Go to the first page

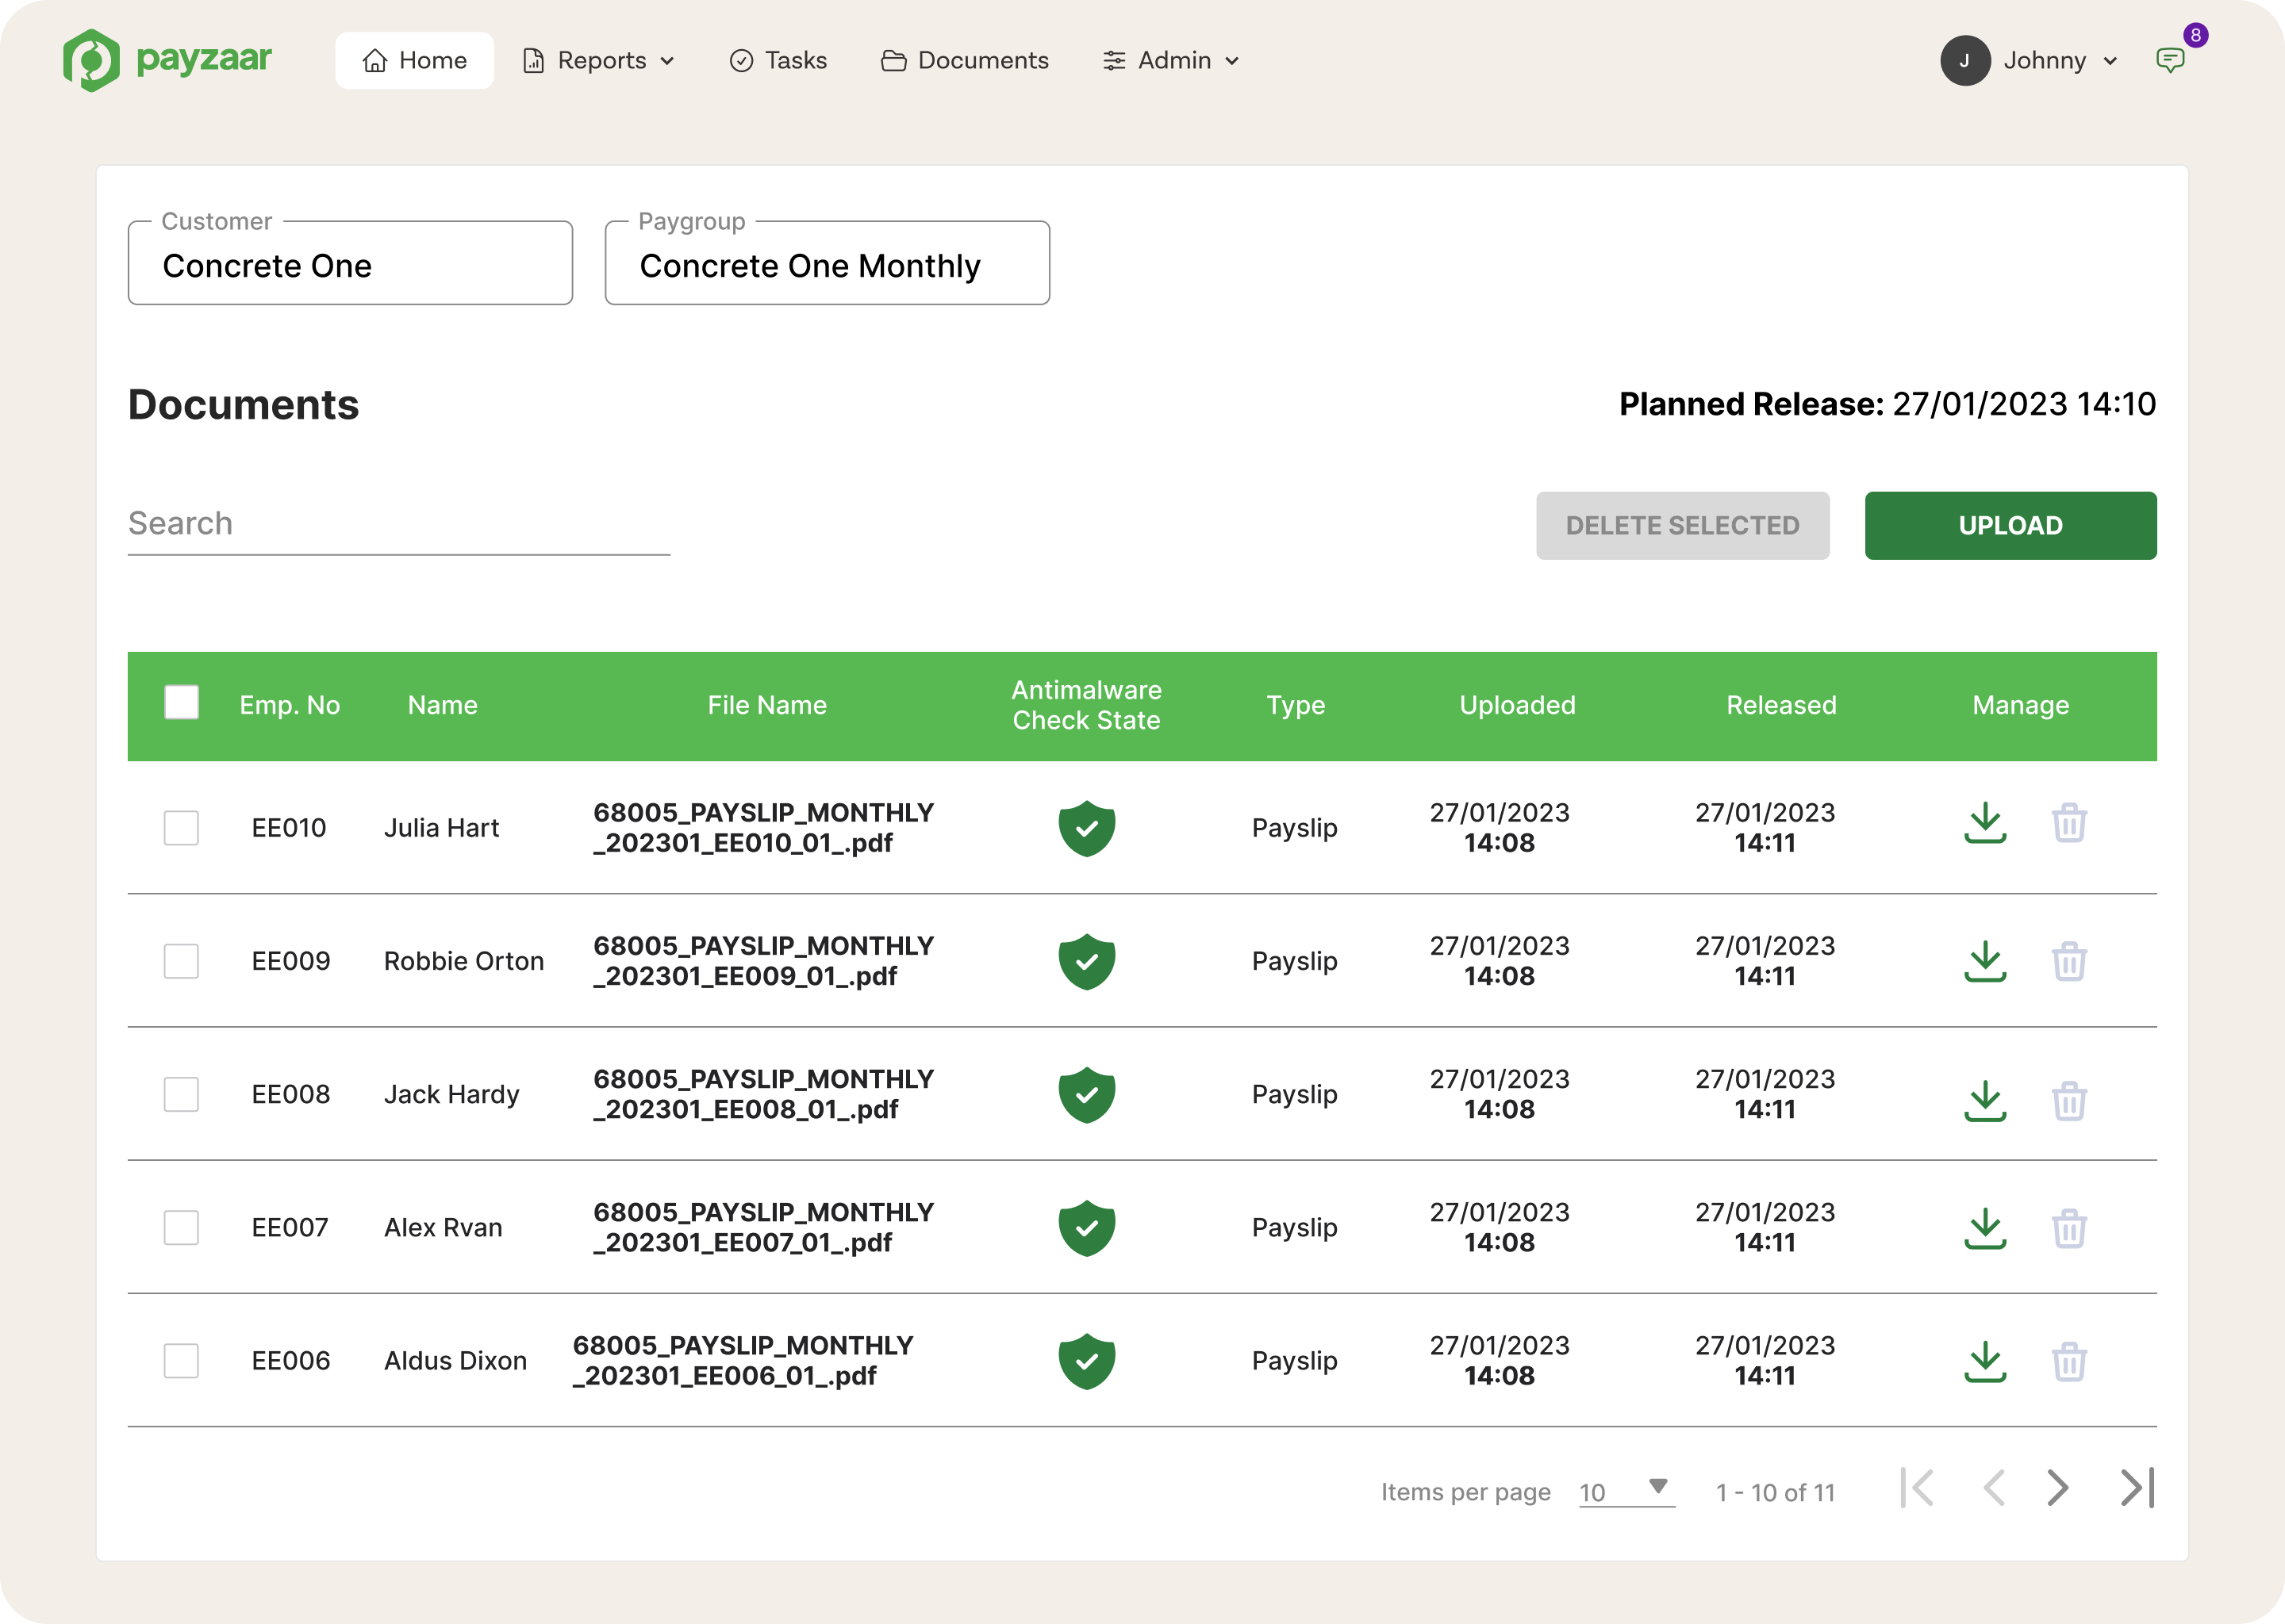coord(1917,1488)
